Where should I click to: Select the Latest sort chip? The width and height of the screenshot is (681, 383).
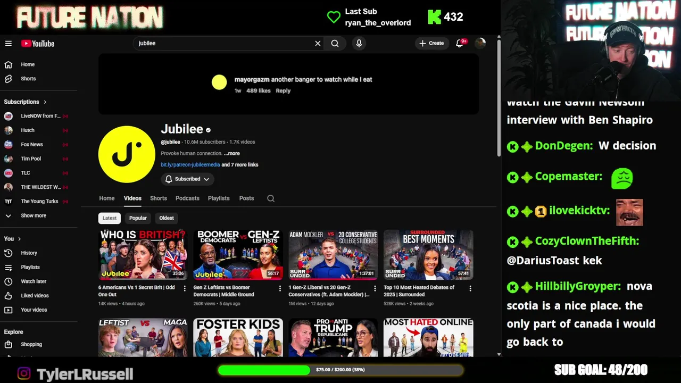click(110, 218)
